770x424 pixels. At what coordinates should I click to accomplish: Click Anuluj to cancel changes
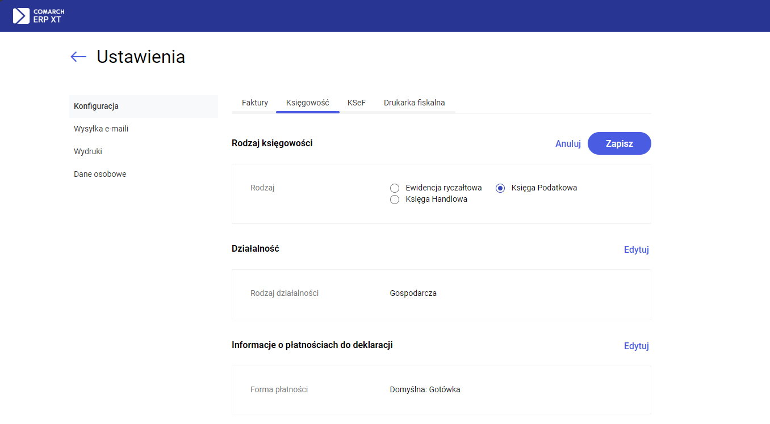point(568,144)
